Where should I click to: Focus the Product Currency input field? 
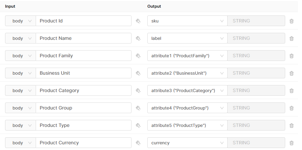point(83,143)
